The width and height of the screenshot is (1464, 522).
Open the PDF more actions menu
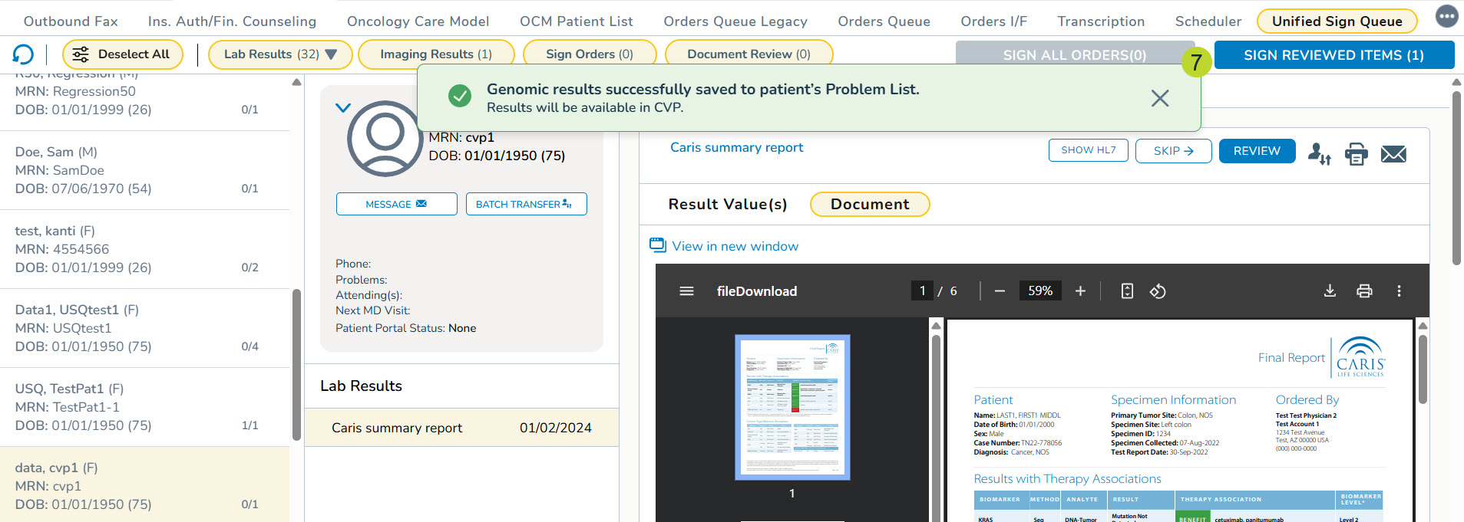click(x=1399, y=291)
